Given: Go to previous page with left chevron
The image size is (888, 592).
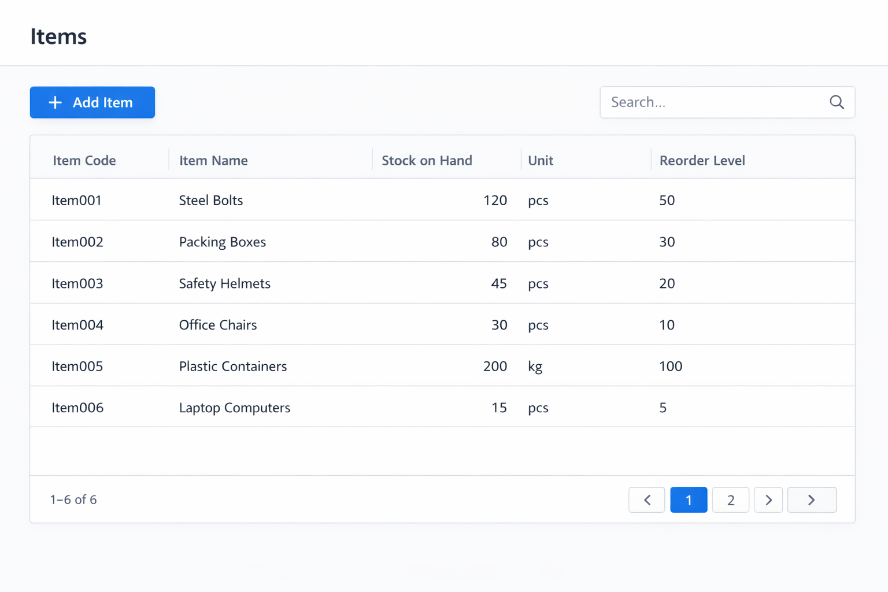Looking at the screenshot, I should coord(646,500).
